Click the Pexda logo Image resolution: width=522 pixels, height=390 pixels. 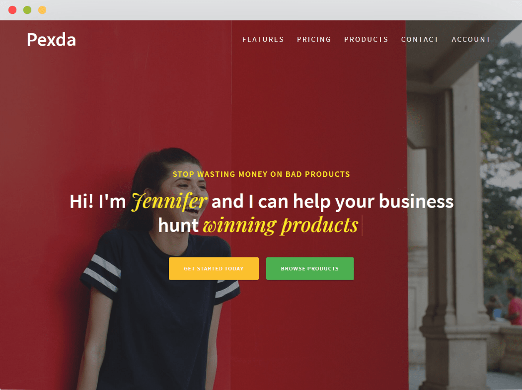click(x=51, y=40)
